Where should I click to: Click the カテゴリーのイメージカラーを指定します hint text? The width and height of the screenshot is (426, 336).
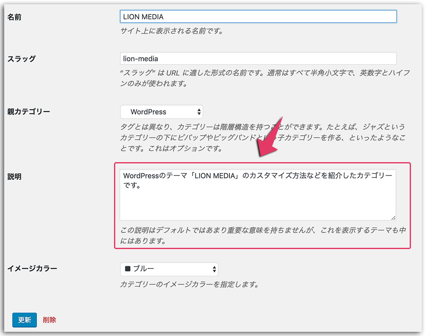click(x=189, y=285)
